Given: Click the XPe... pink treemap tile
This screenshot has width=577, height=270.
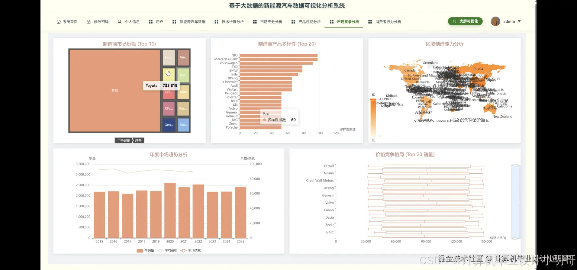Looking at the screenshot, I should point(169,109).
